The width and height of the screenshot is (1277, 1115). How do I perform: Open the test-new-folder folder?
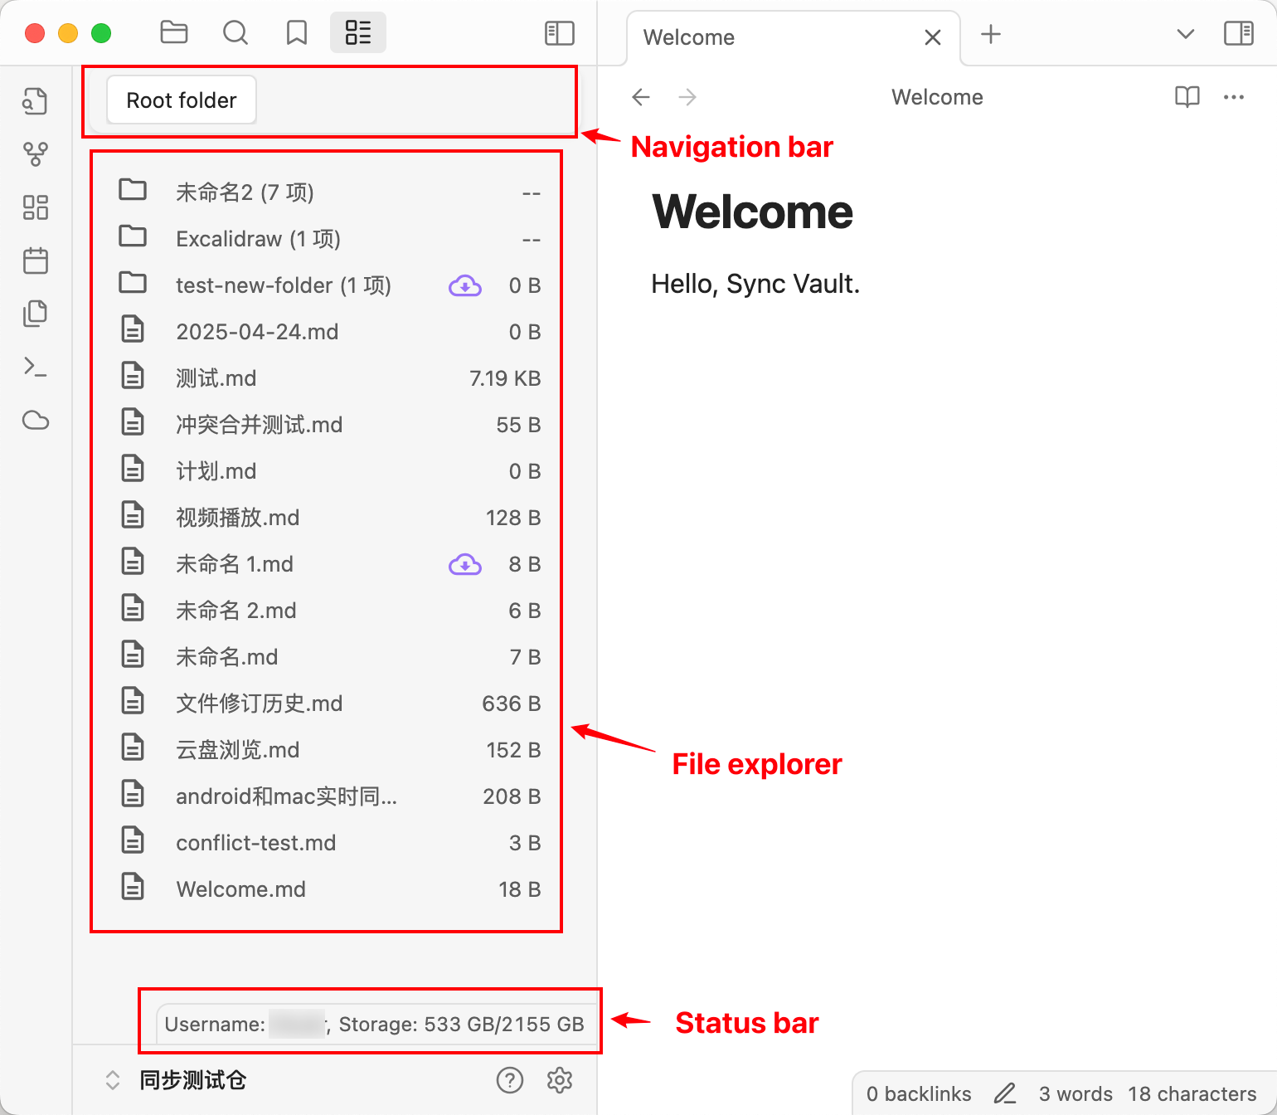(283, 285)
